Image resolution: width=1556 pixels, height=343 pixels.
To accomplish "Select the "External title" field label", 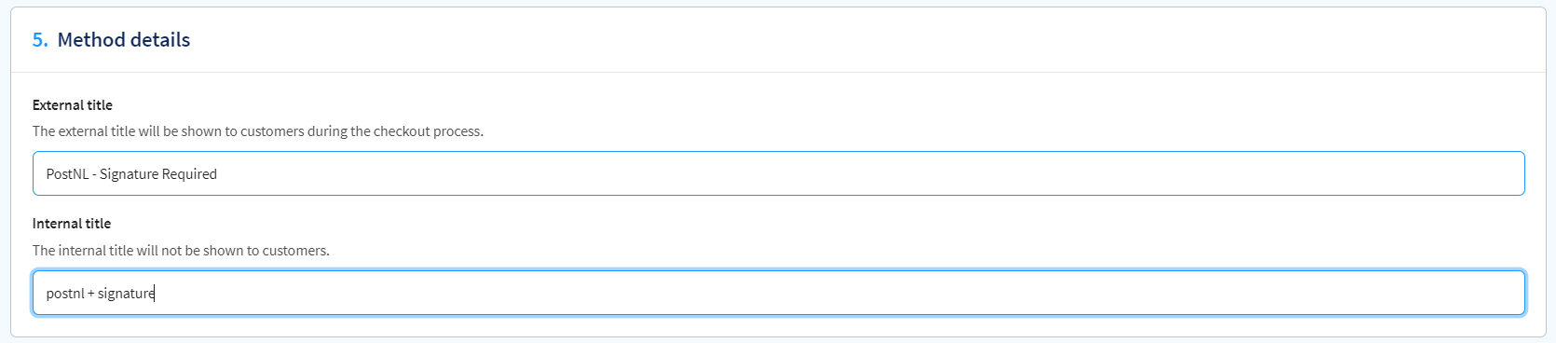I will 73,105.
